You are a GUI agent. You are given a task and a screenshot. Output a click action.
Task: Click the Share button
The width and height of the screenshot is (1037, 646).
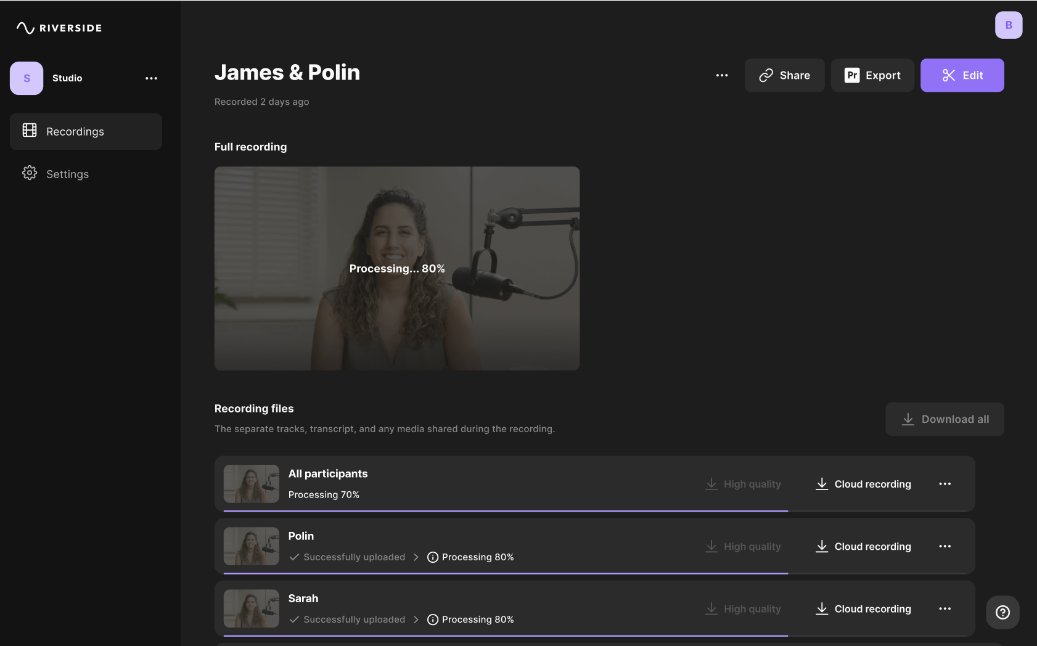(784, 75)
